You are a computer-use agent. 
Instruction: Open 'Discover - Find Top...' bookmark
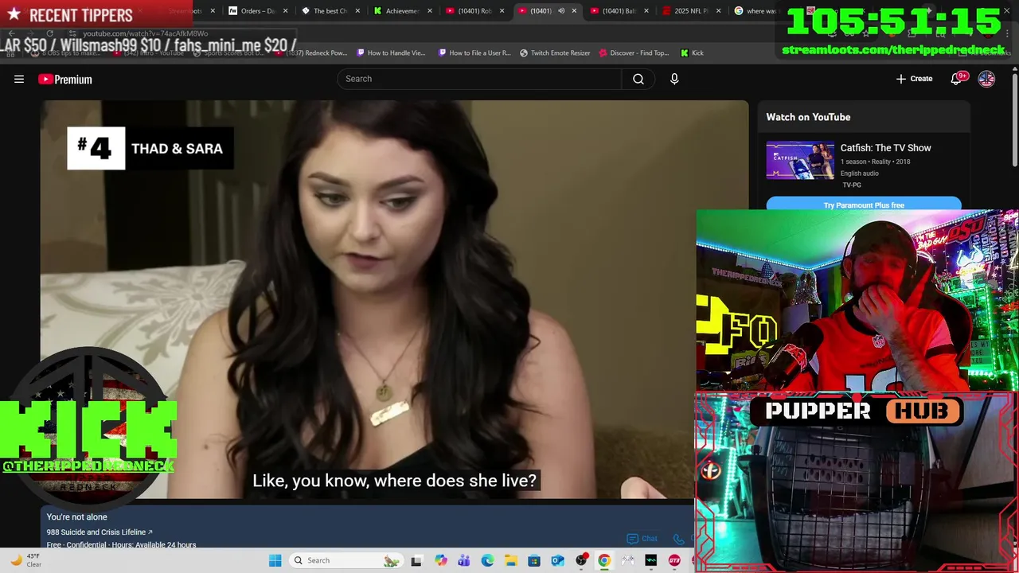click(x=634, y=53)
